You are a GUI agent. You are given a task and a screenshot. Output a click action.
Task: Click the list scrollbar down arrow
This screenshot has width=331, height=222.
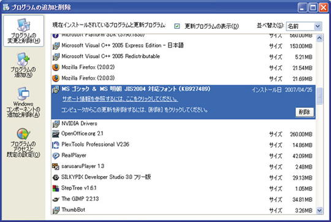click(319, 210)
